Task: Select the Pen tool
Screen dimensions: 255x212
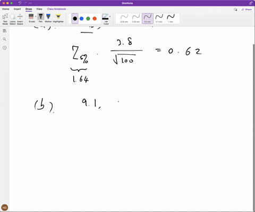Action: click(40, 18)
